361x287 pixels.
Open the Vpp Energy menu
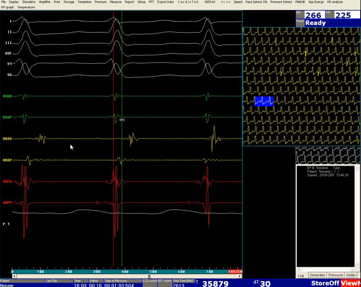[x=316, y=2]
